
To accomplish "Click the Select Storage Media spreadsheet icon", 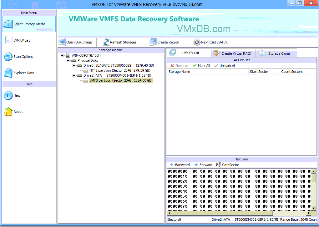I will (x=8, y=24).
